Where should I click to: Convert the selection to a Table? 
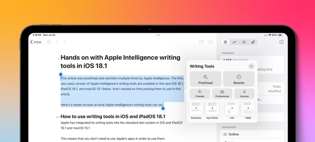click(248, 110)
